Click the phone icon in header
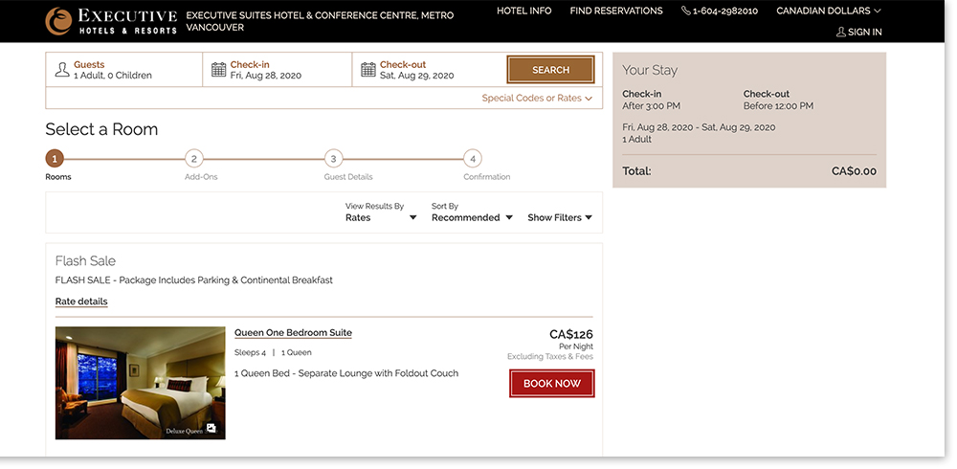 [x=686, y=11]
